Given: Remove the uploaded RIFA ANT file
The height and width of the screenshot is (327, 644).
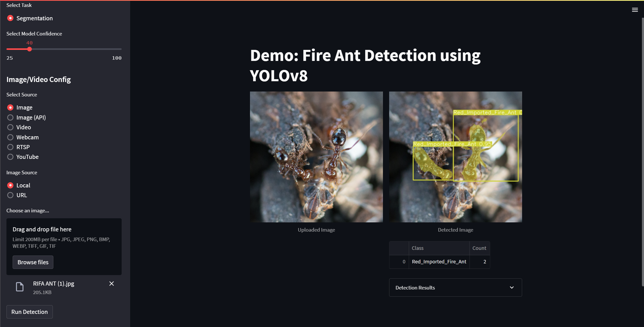Looking at the screenshot, I should 111,284.
